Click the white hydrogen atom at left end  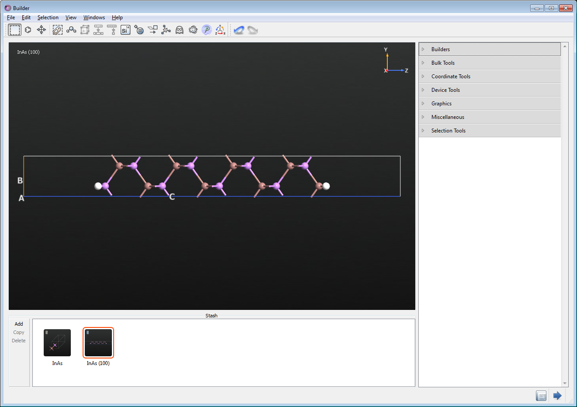point(98,186)
